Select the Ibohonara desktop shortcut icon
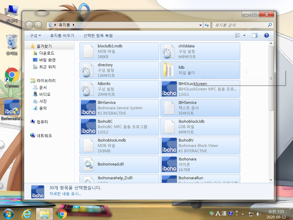Image resolution: width=293 pixels, height=220 pixels. pyautogui.click(x=12, y=110)
